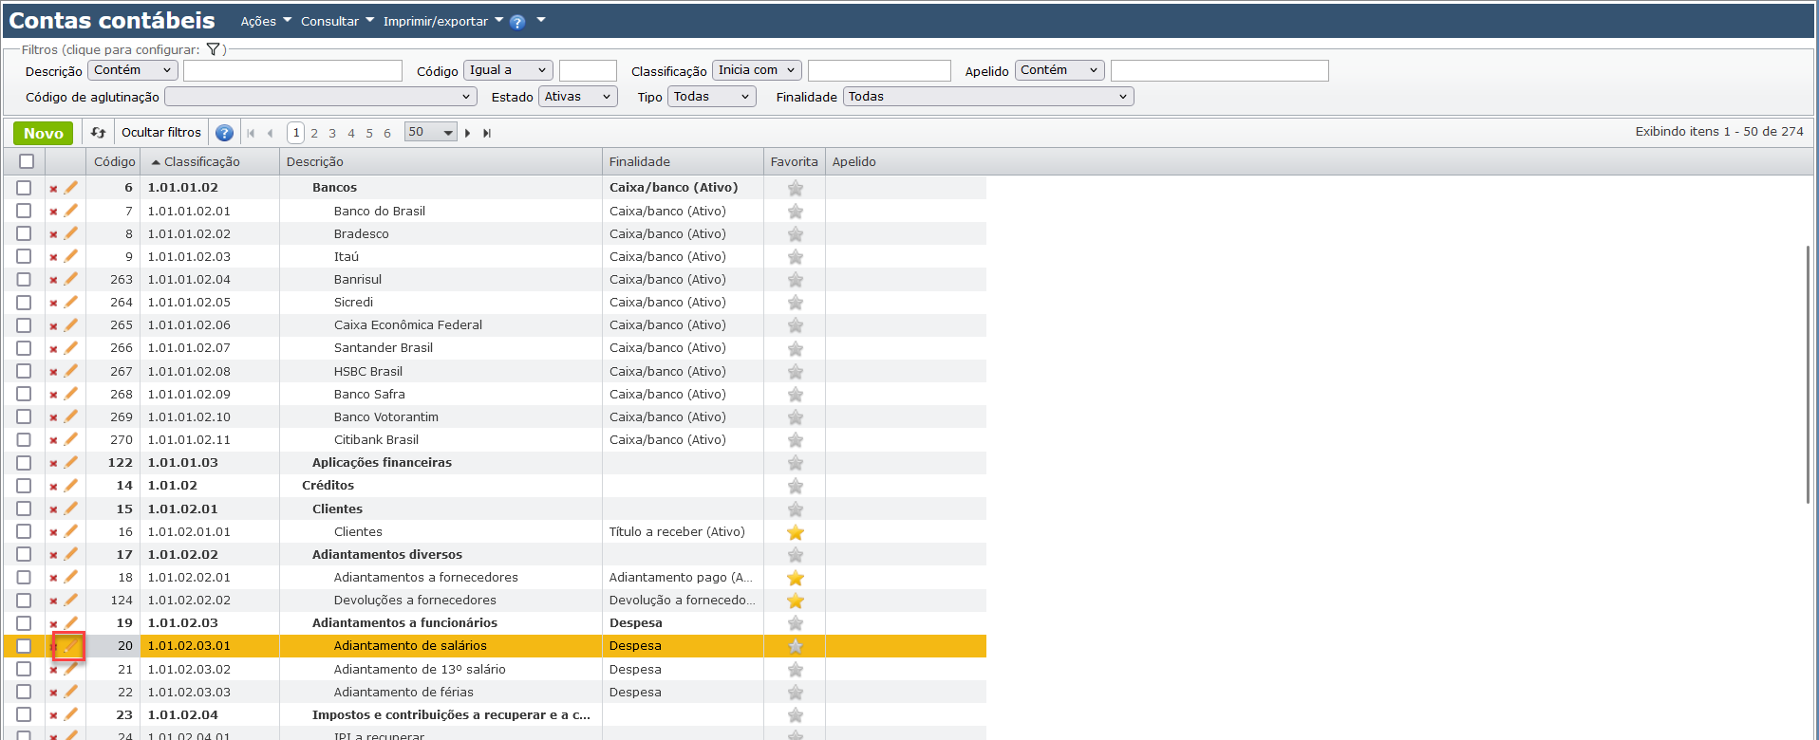Click Ocultar filtros to hide filters
The height and width of the screenshot is (740, 1819).
[x=161, y=133]
